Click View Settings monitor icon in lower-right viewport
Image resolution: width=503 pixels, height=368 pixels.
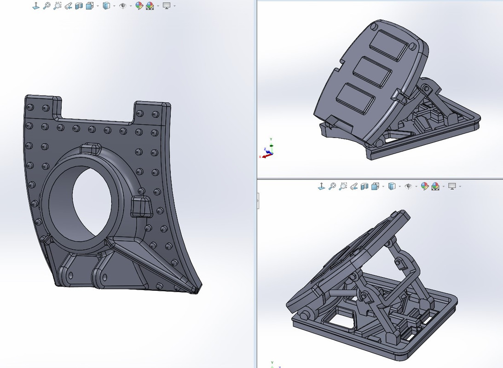pyautogui.click(x=452, y=186)
